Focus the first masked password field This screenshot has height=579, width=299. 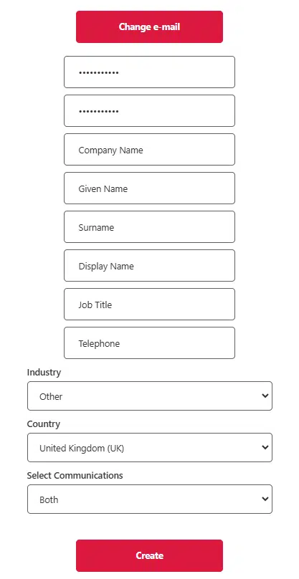tap(149, 72)
